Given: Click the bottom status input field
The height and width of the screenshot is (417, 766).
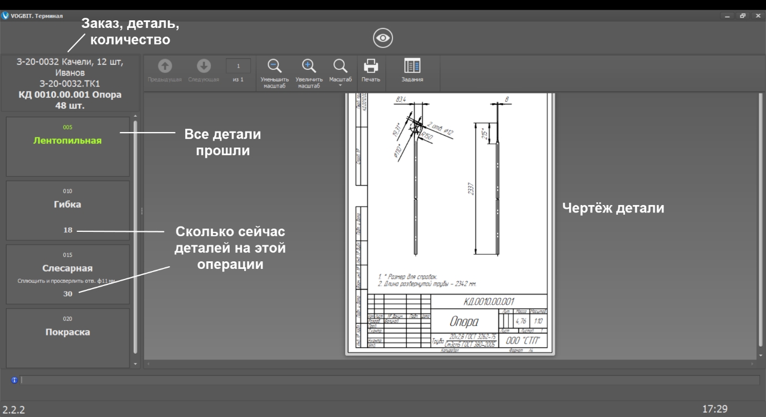Looking at the screenshot, I should click(391, 380).
